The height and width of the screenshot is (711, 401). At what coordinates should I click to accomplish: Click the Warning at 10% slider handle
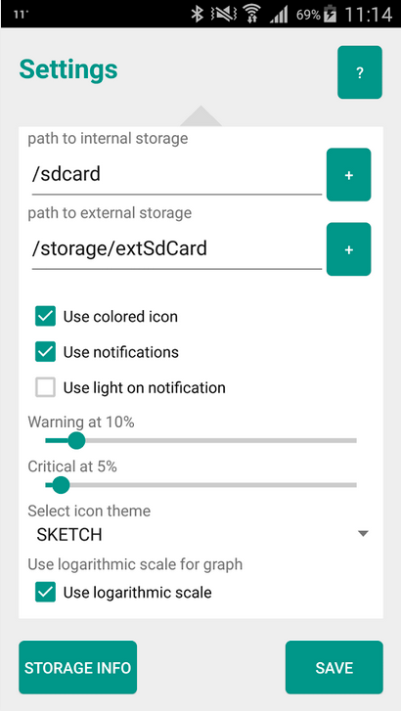click(x=76, y=440)
